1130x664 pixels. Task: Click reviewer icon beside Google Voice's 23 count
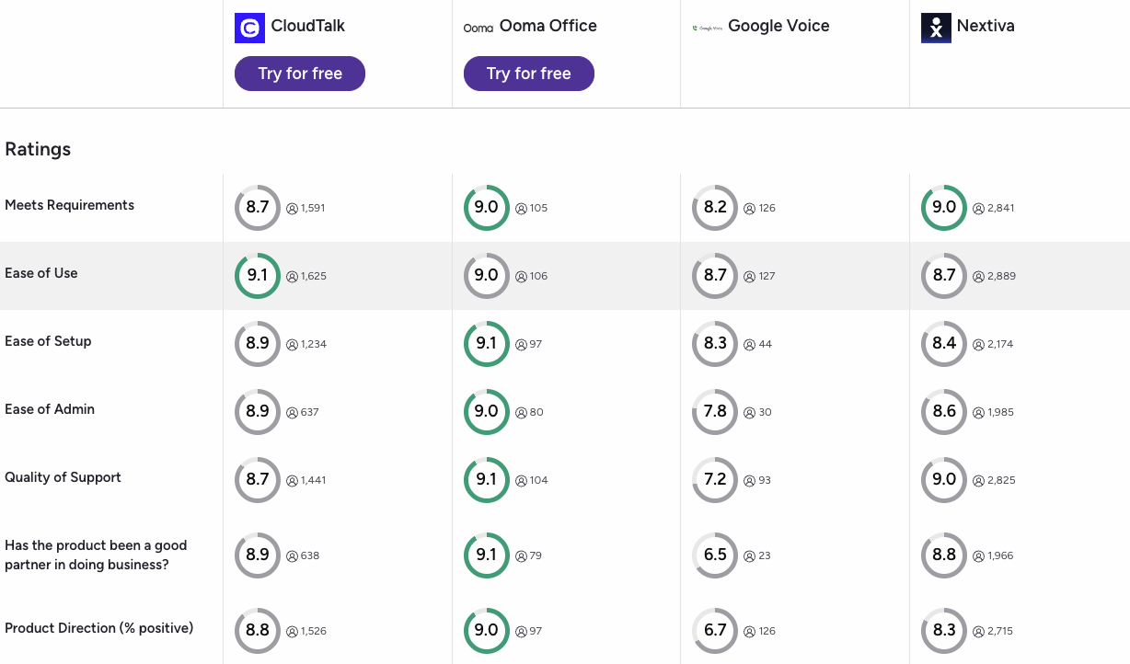(x=750, y=555)
